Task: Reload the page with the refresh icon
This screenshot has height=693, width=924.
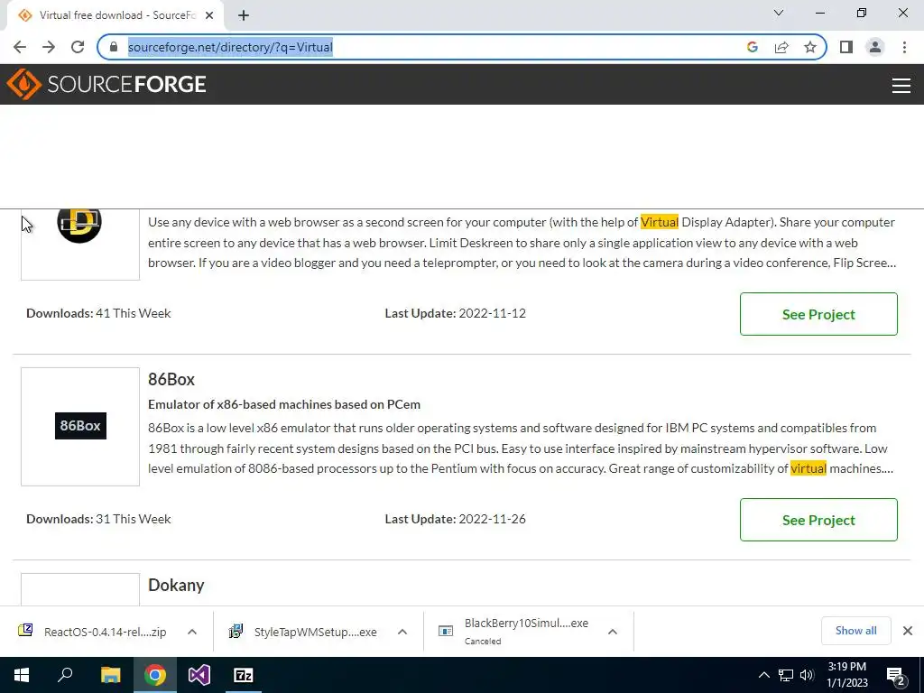Action: coord(78,47)
